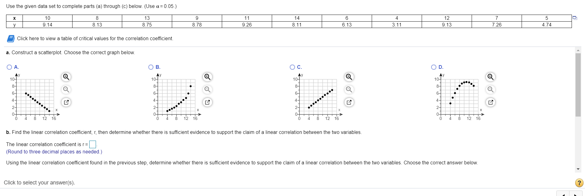Open option D graph in a pop-out window

tap(490, 102)
